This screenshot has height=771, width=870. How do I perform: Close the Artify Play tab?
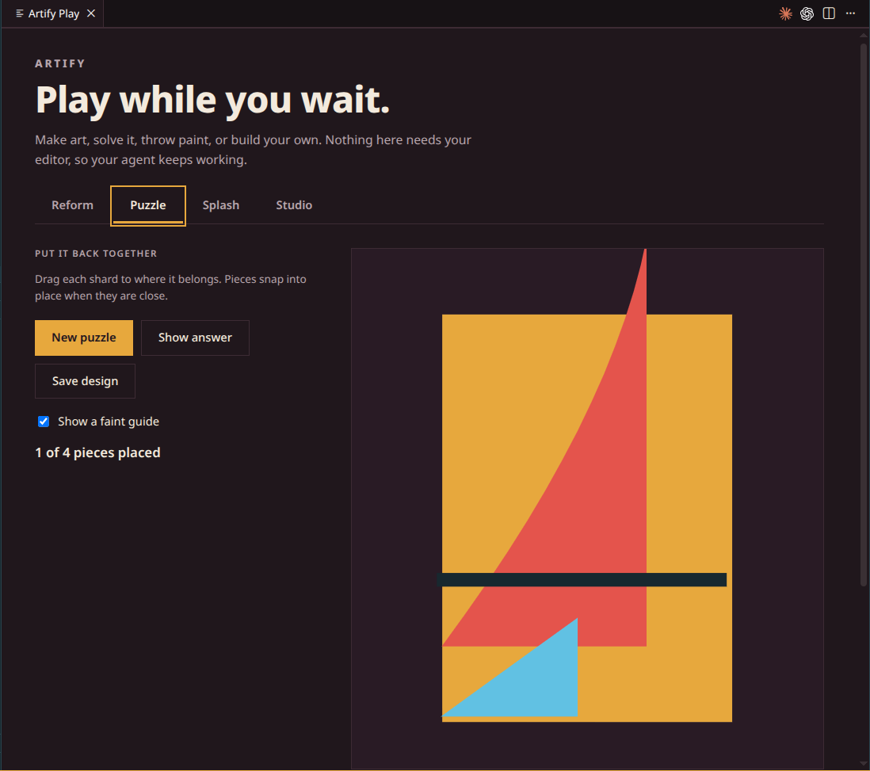(x=91, y=13)
